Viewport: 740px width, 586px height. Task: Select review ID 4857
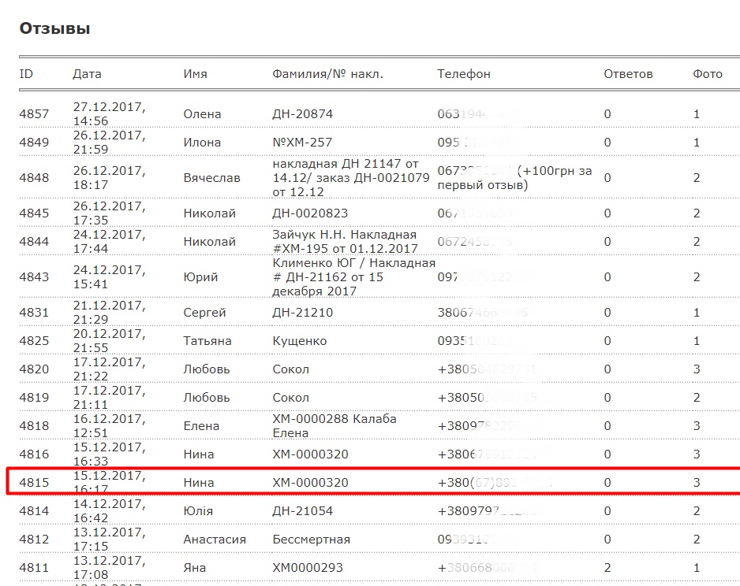(x=34, y=114)
